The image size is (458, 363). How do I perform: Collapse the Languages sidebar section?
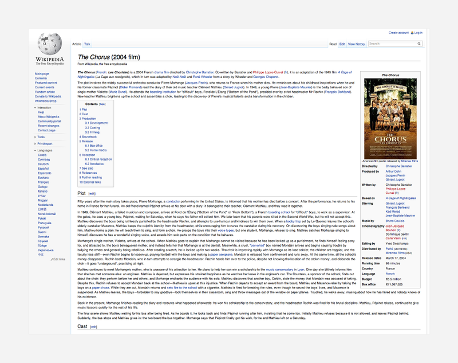(x=35, y=150)
